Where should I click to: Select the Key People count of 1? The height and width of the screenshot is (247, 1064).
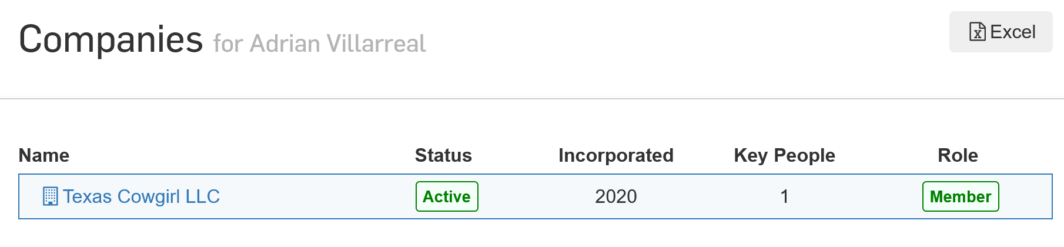[784, 196]
